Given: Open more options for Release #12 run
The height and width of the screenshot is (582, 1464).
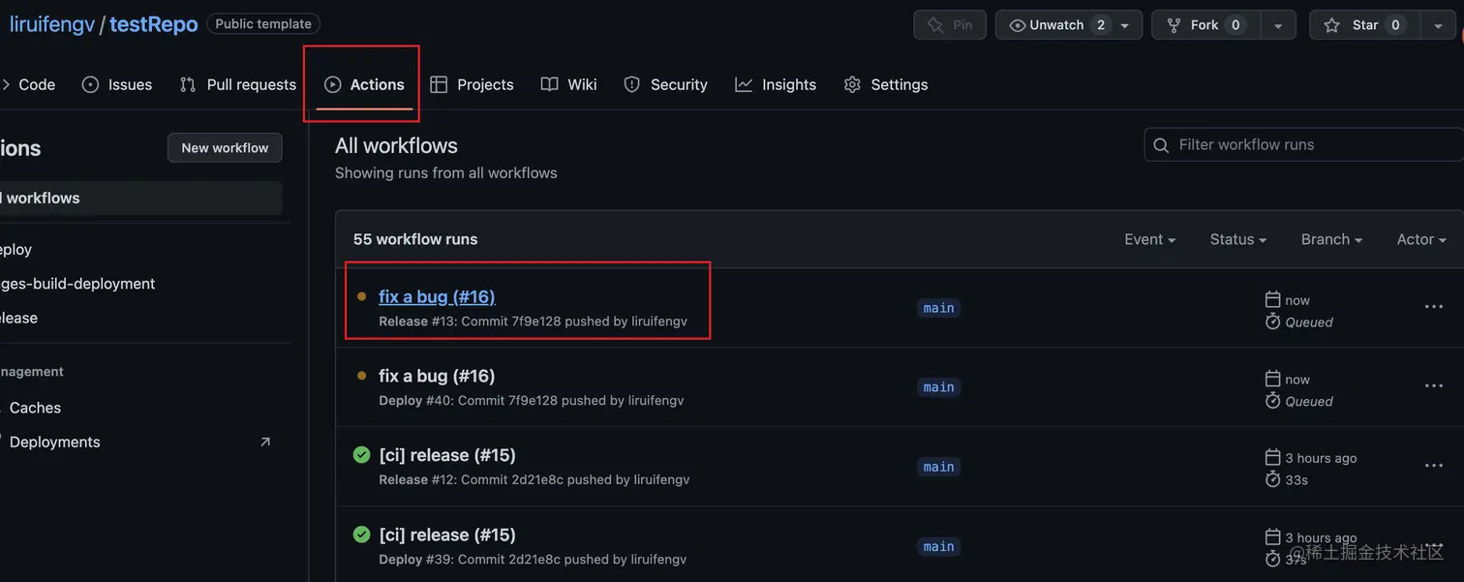Looking at the screenshot, I should [x=1434, y=466].
